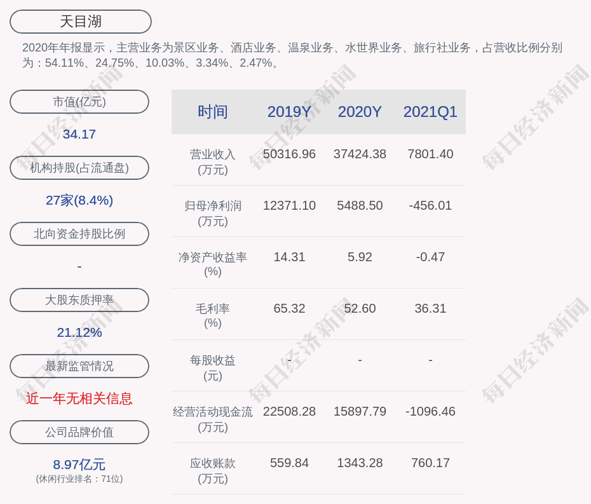Click the 净资产收益率(%) row label

[x=213, y=264]
